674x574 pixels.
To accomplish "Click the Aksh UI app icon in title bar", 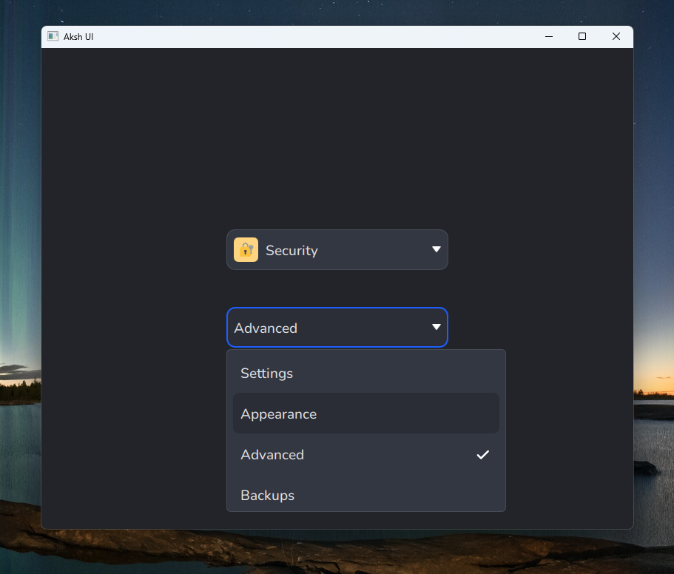I will pos(53,36).
